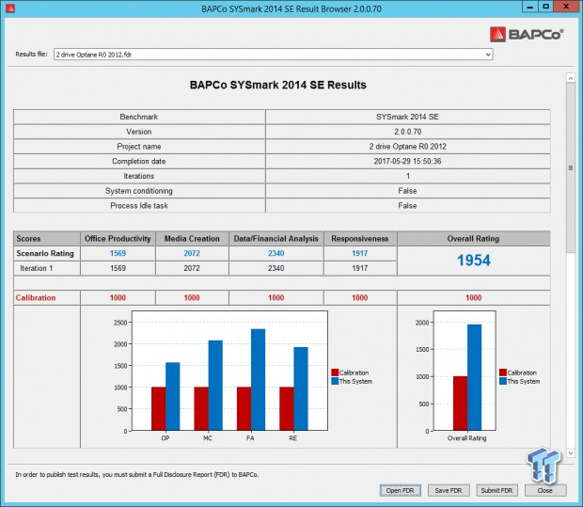Click the red Calibration swatch in scenario chart legend
Viewport: 583px width, 507px height.
(x=335, y=372)
